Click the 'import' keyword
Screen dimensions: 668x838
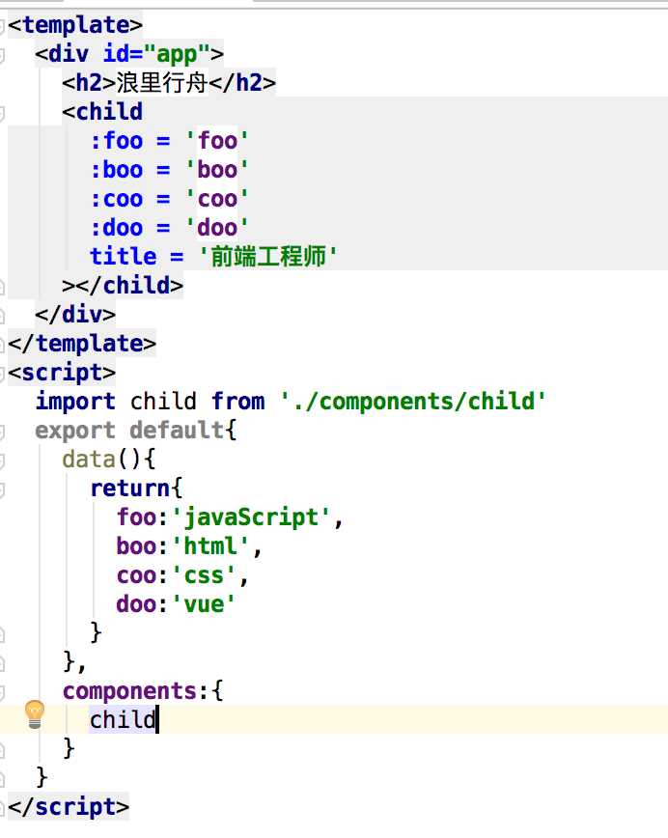(75, 402)
